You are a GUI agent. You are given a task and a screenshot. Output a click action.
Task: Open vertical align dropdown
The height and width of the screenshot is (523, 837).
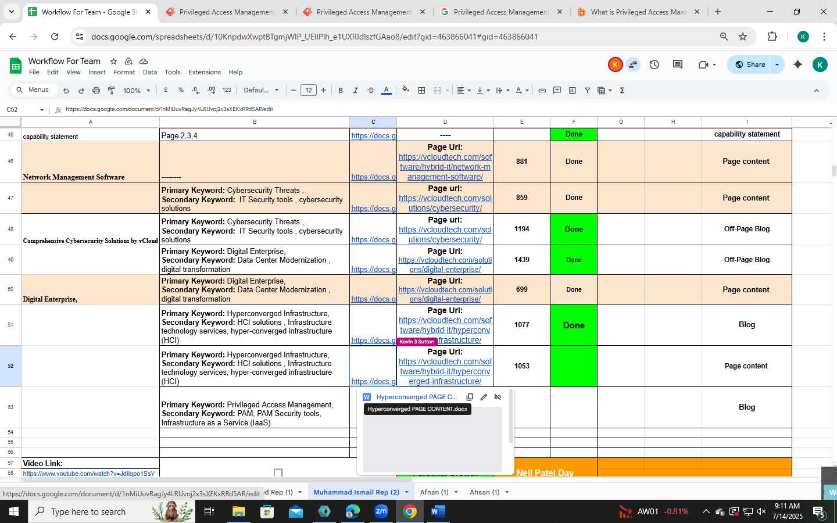coord(483,90)
